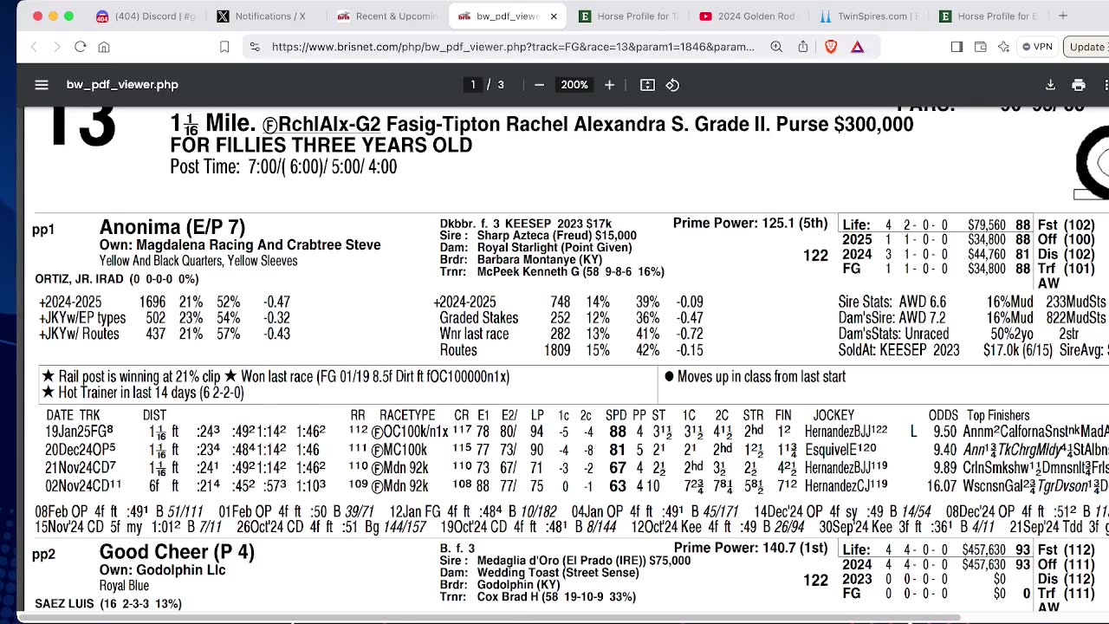Close the bw_pdf_viewer tab
1109x624 pixels.
click(x=554, y=16)
